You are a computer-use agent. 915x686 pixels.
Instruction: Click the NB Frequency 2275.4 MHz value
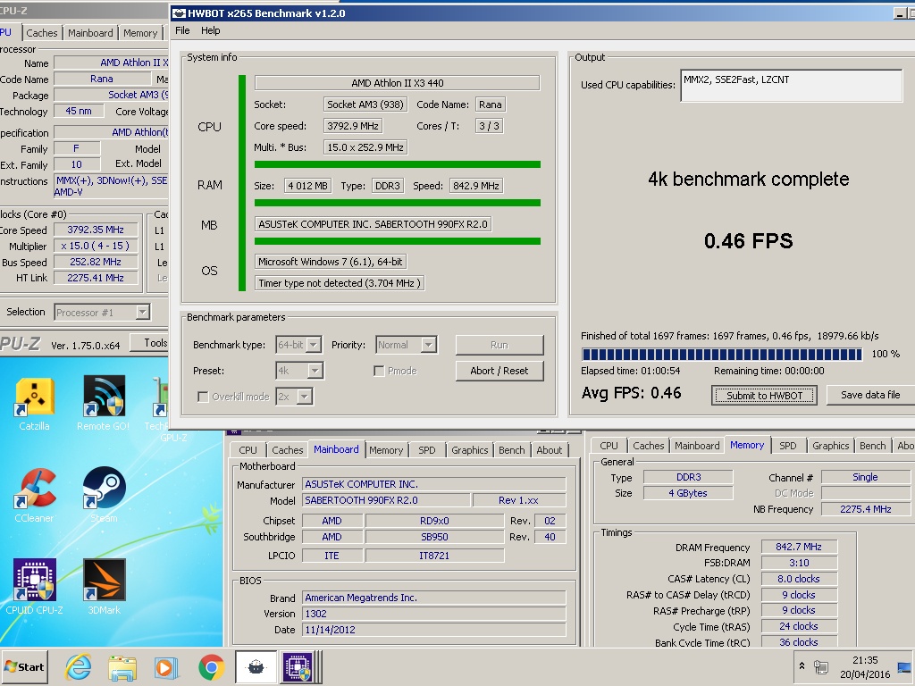pos(865,509)
